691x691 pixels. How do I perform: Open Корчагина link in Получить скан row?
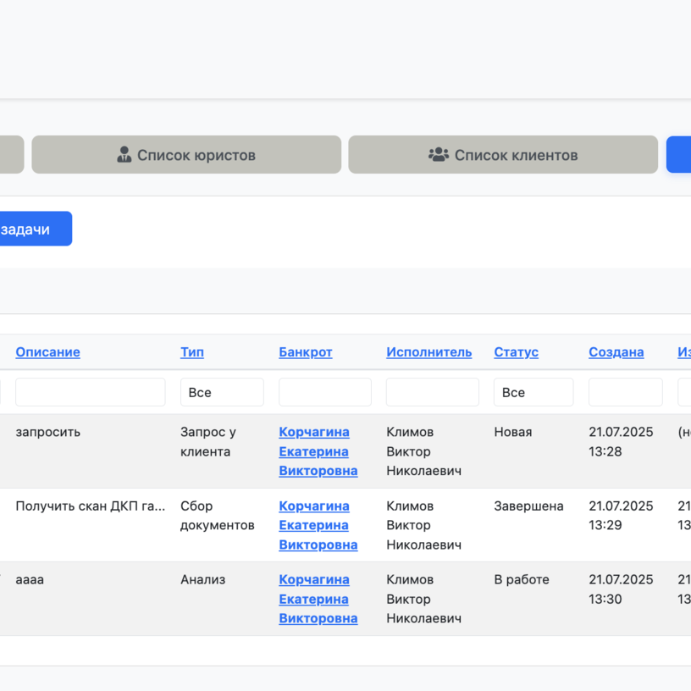tap(318, 525)
